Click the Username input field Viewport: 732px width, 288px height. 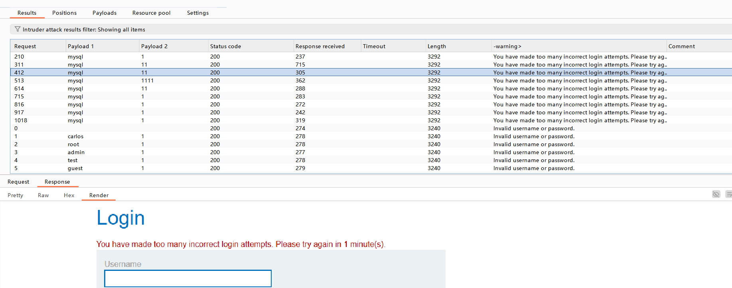187,278
